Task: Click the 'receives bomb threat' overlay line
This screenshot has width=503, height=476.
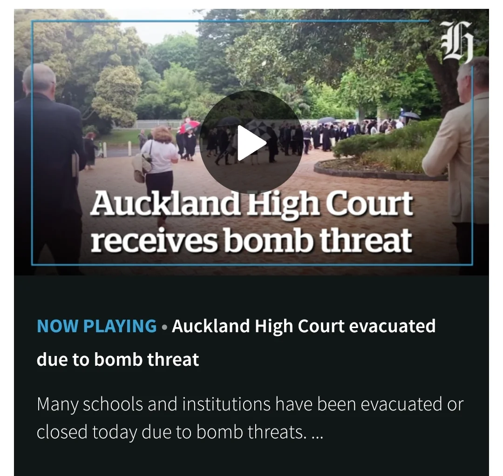Action: pyautogui.click(x=251, y=240)
